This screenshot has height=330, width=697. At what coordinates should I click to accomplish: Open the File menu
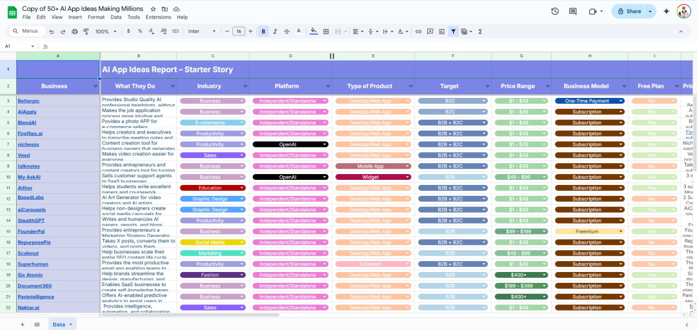(26, 17)
